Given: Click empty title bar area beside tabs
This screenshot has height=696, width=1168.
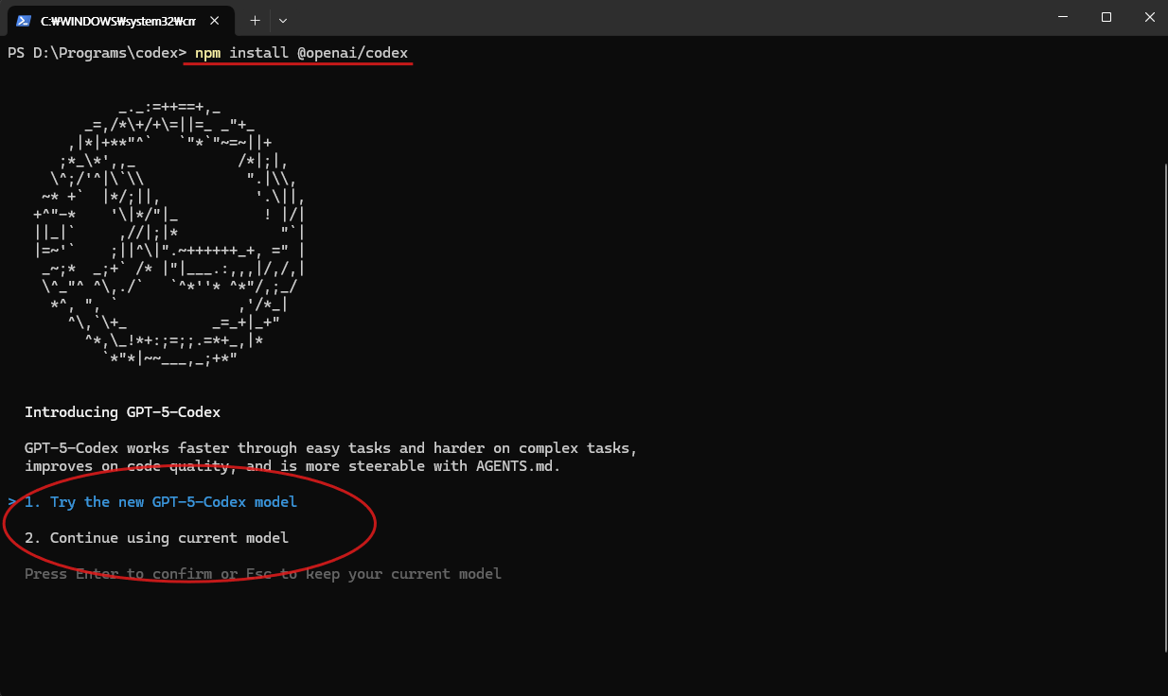Looking at the screenshot, I should (x=663, y=18).
